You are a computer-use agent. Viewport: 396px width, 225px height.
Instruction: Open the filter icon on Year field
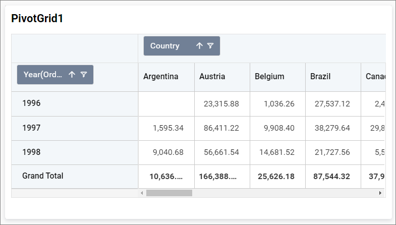click(x=84, y=75)
